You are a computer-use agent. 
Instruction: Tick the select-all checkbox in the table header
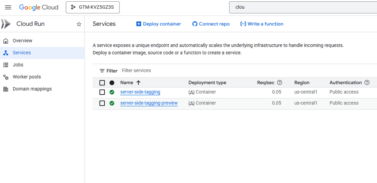pyautogui.click(x=102, y=83)
